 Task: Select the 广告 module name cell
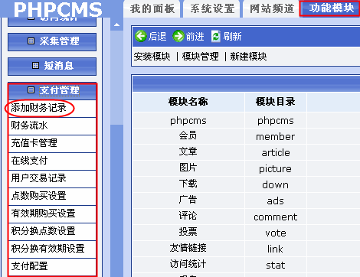pyautogui.click(x=188, y=200)
